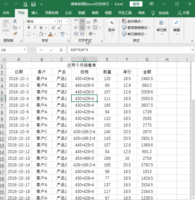Click the Redo arrow in quick access toolbar
The image size is (195, 200).
[16, 4]
